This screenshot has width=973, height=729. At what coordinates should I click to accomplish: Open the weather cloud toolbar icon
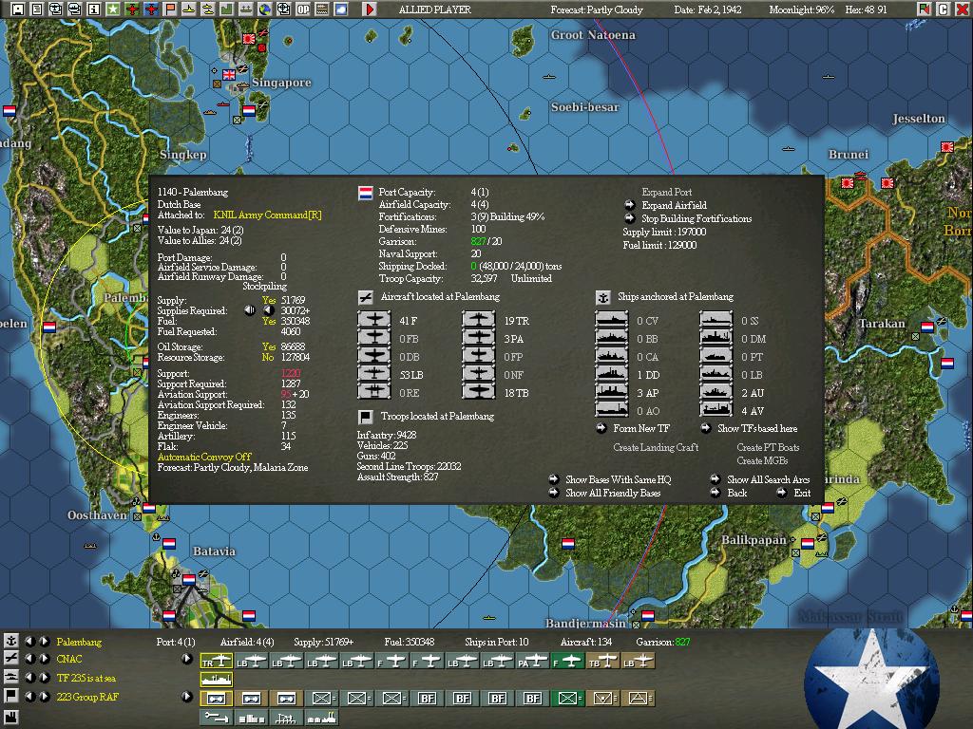click(341, 9)
